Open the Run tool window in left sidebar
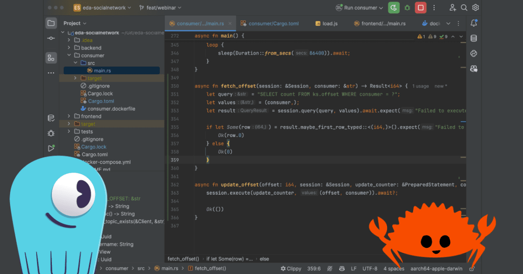The width and height of the screenshot is (523, 274). click(51, 148)
